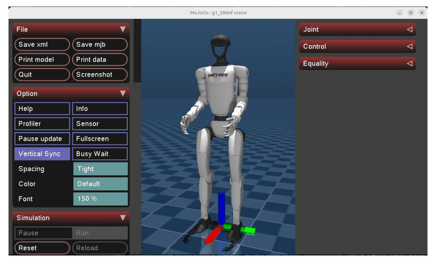Expand the Equality panel arrow
This screenshot has width=436, height=264.
[x=410, y=63]
